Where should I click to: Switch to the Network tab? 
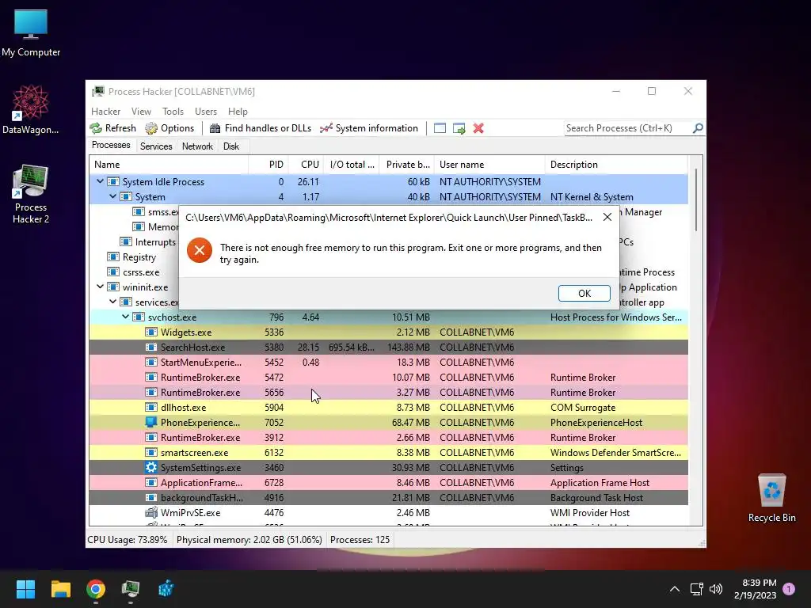197,146
